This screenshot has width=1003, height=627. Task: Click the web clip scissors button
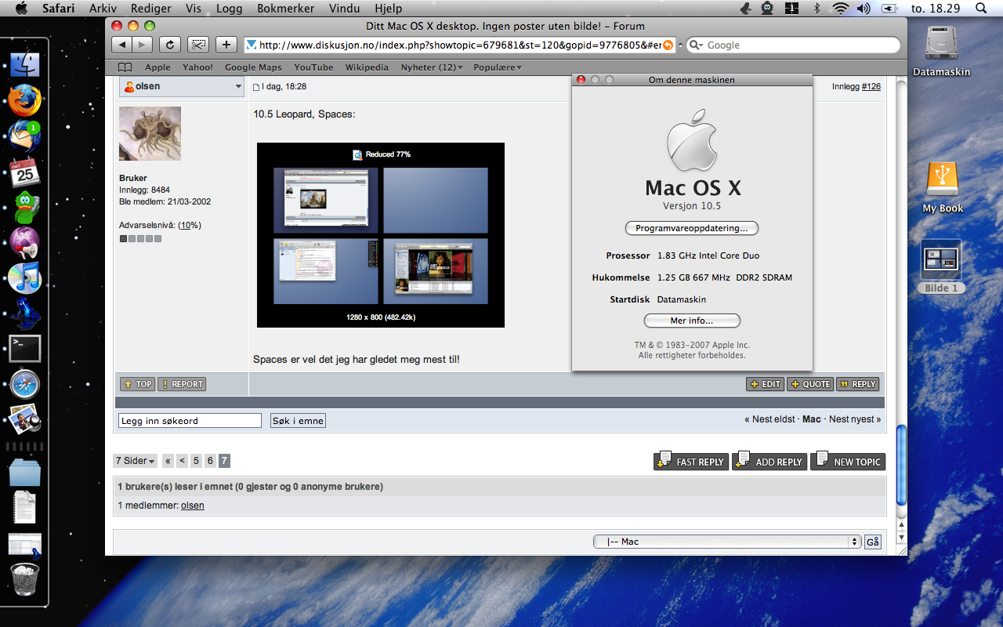pos(198,45)
